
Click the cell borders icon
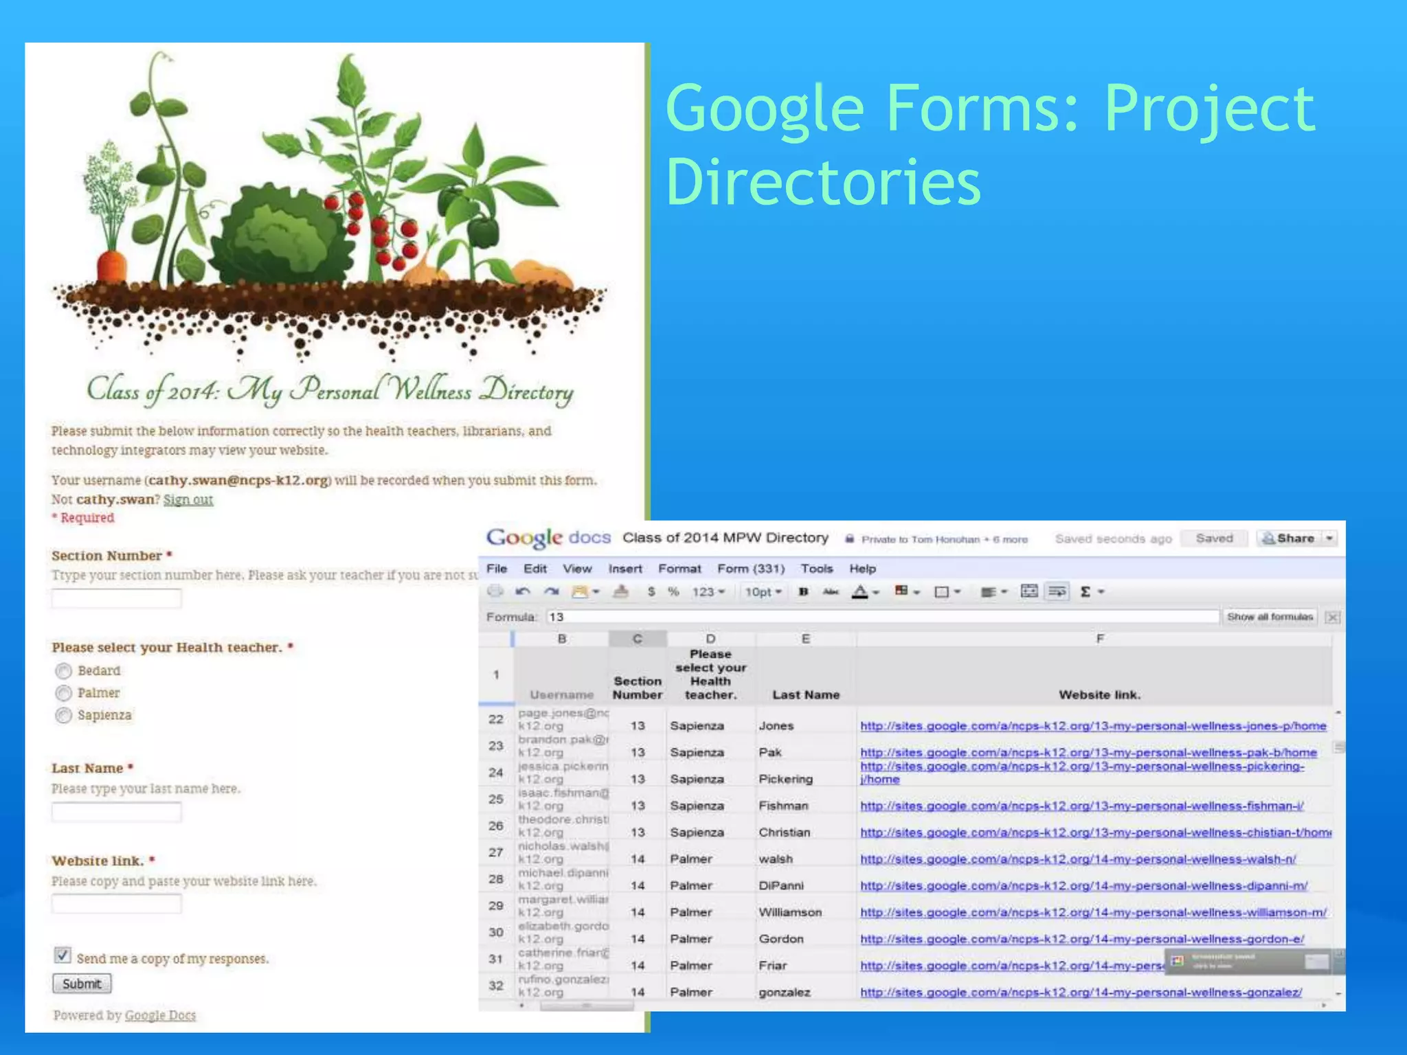[x=942, y=592]
